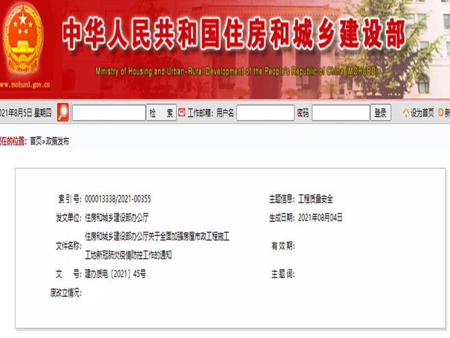Viewport: 450px width, 338px height.
Task: Click the English Ministry of Housing subtitle
Action: click(x=237, y=71)
